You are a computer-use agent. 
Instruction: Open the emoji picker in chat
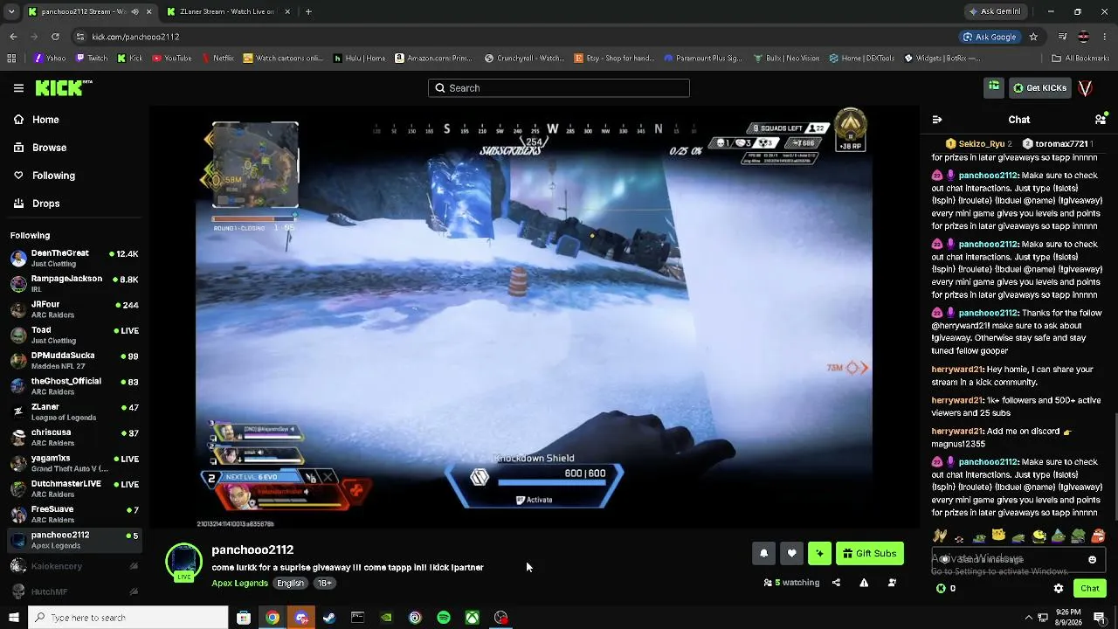tap(1092, 559)
